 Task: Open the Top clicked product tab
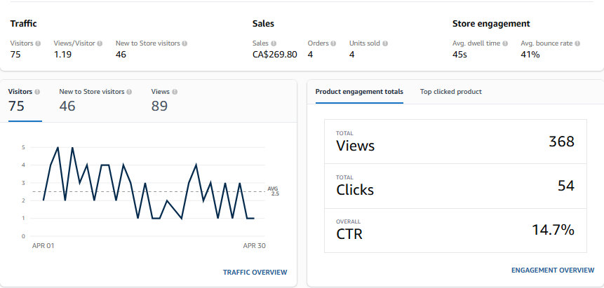pyautogui.click(x=450, y=92)
